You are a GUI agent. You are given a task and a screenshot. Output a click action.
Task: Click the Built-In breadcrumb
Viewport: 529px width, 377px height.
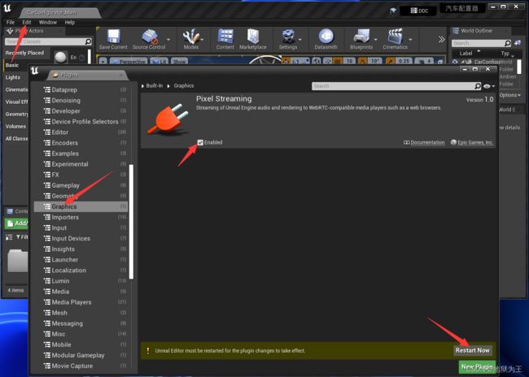click(x=154, y=86)
